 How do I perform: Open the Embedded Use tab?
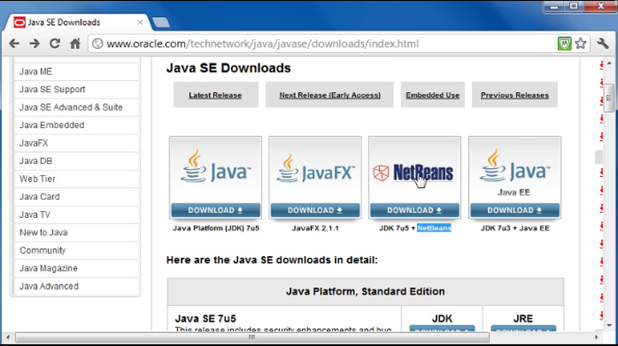click(x=432, y=96)
